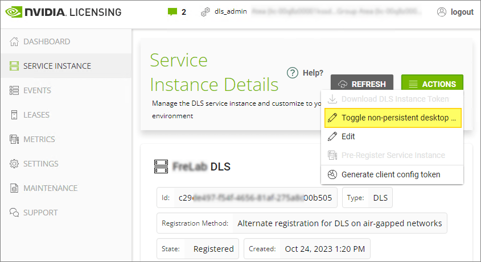The width and height of the screenshot is (481, 262).
Task: Open the Service Instance sidebar item
Action: click(x=57, y=66)
